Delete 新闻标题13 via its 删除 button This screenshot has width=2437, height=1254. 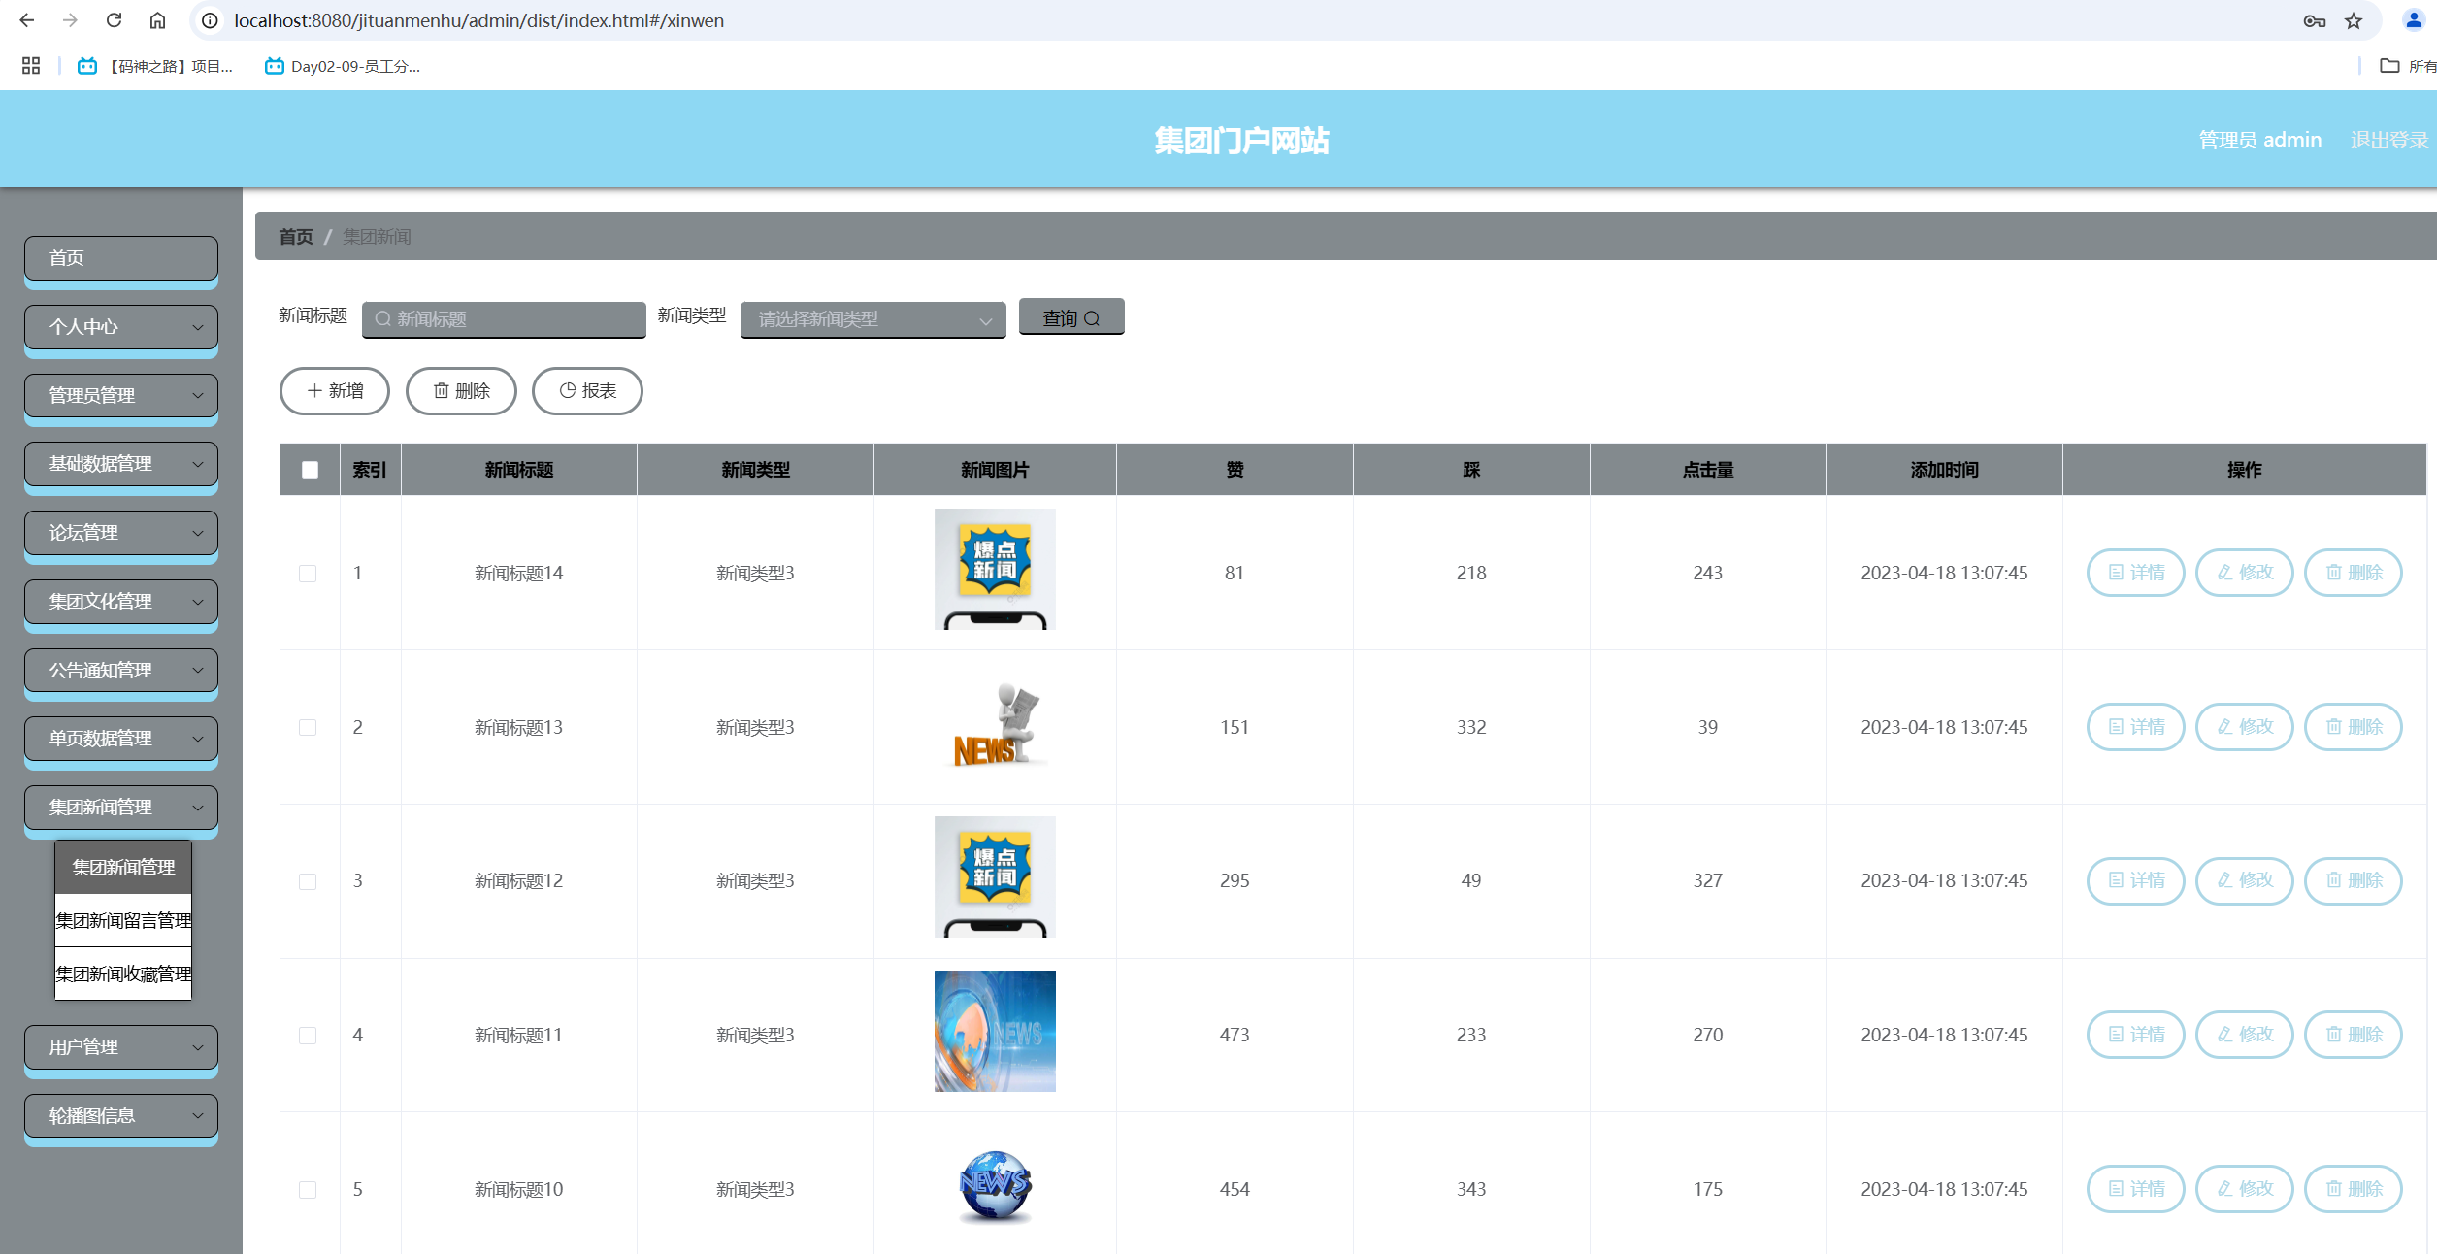tap(2353, 727)
